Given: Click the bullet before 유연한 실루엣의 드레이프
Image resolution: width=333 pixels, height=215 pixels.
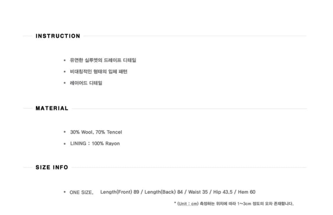Looking at the screenshot, I should [65, 60].
